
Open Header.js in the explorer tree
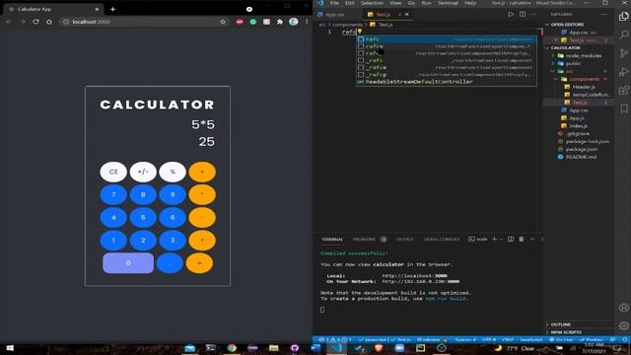point(584,87)
